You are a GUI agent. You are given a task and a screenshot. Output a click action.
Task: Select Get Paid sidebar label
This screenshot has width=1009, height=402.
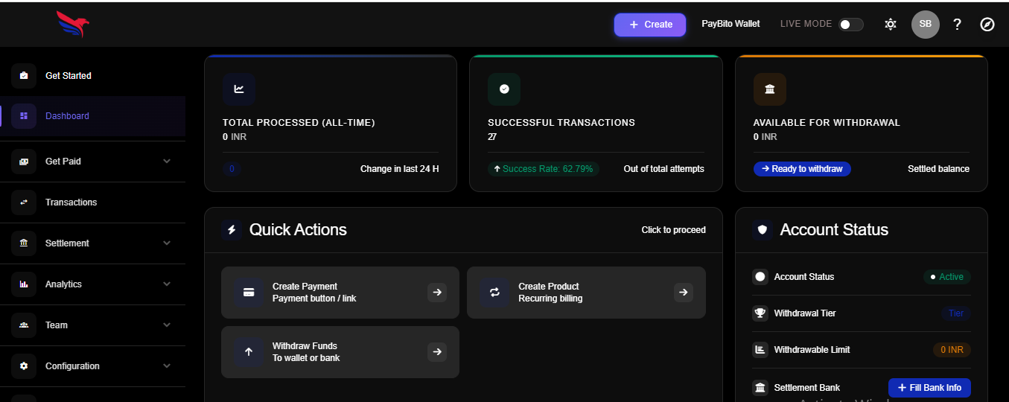coord(63,162)
